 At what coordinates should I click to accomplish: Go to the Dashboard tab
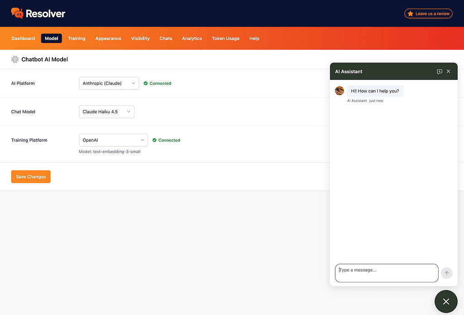click(x=23, y=39)
